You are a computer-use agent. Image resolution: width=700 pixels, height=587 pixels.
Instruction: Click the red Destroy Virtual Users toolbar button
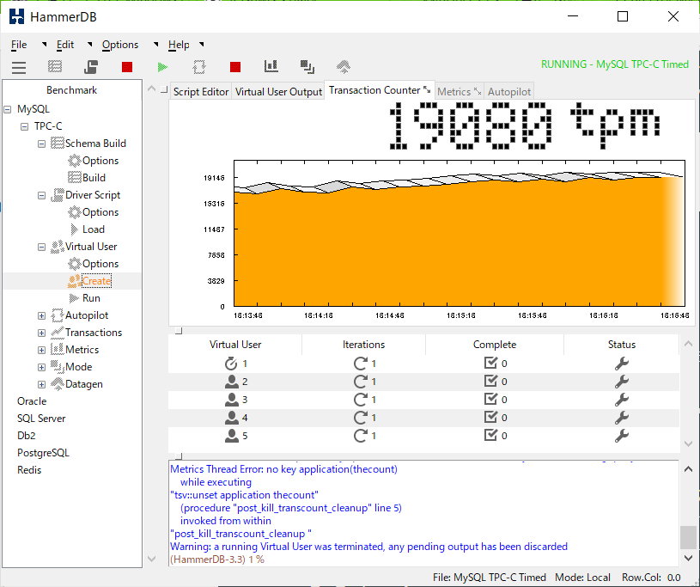pos(127,67)
